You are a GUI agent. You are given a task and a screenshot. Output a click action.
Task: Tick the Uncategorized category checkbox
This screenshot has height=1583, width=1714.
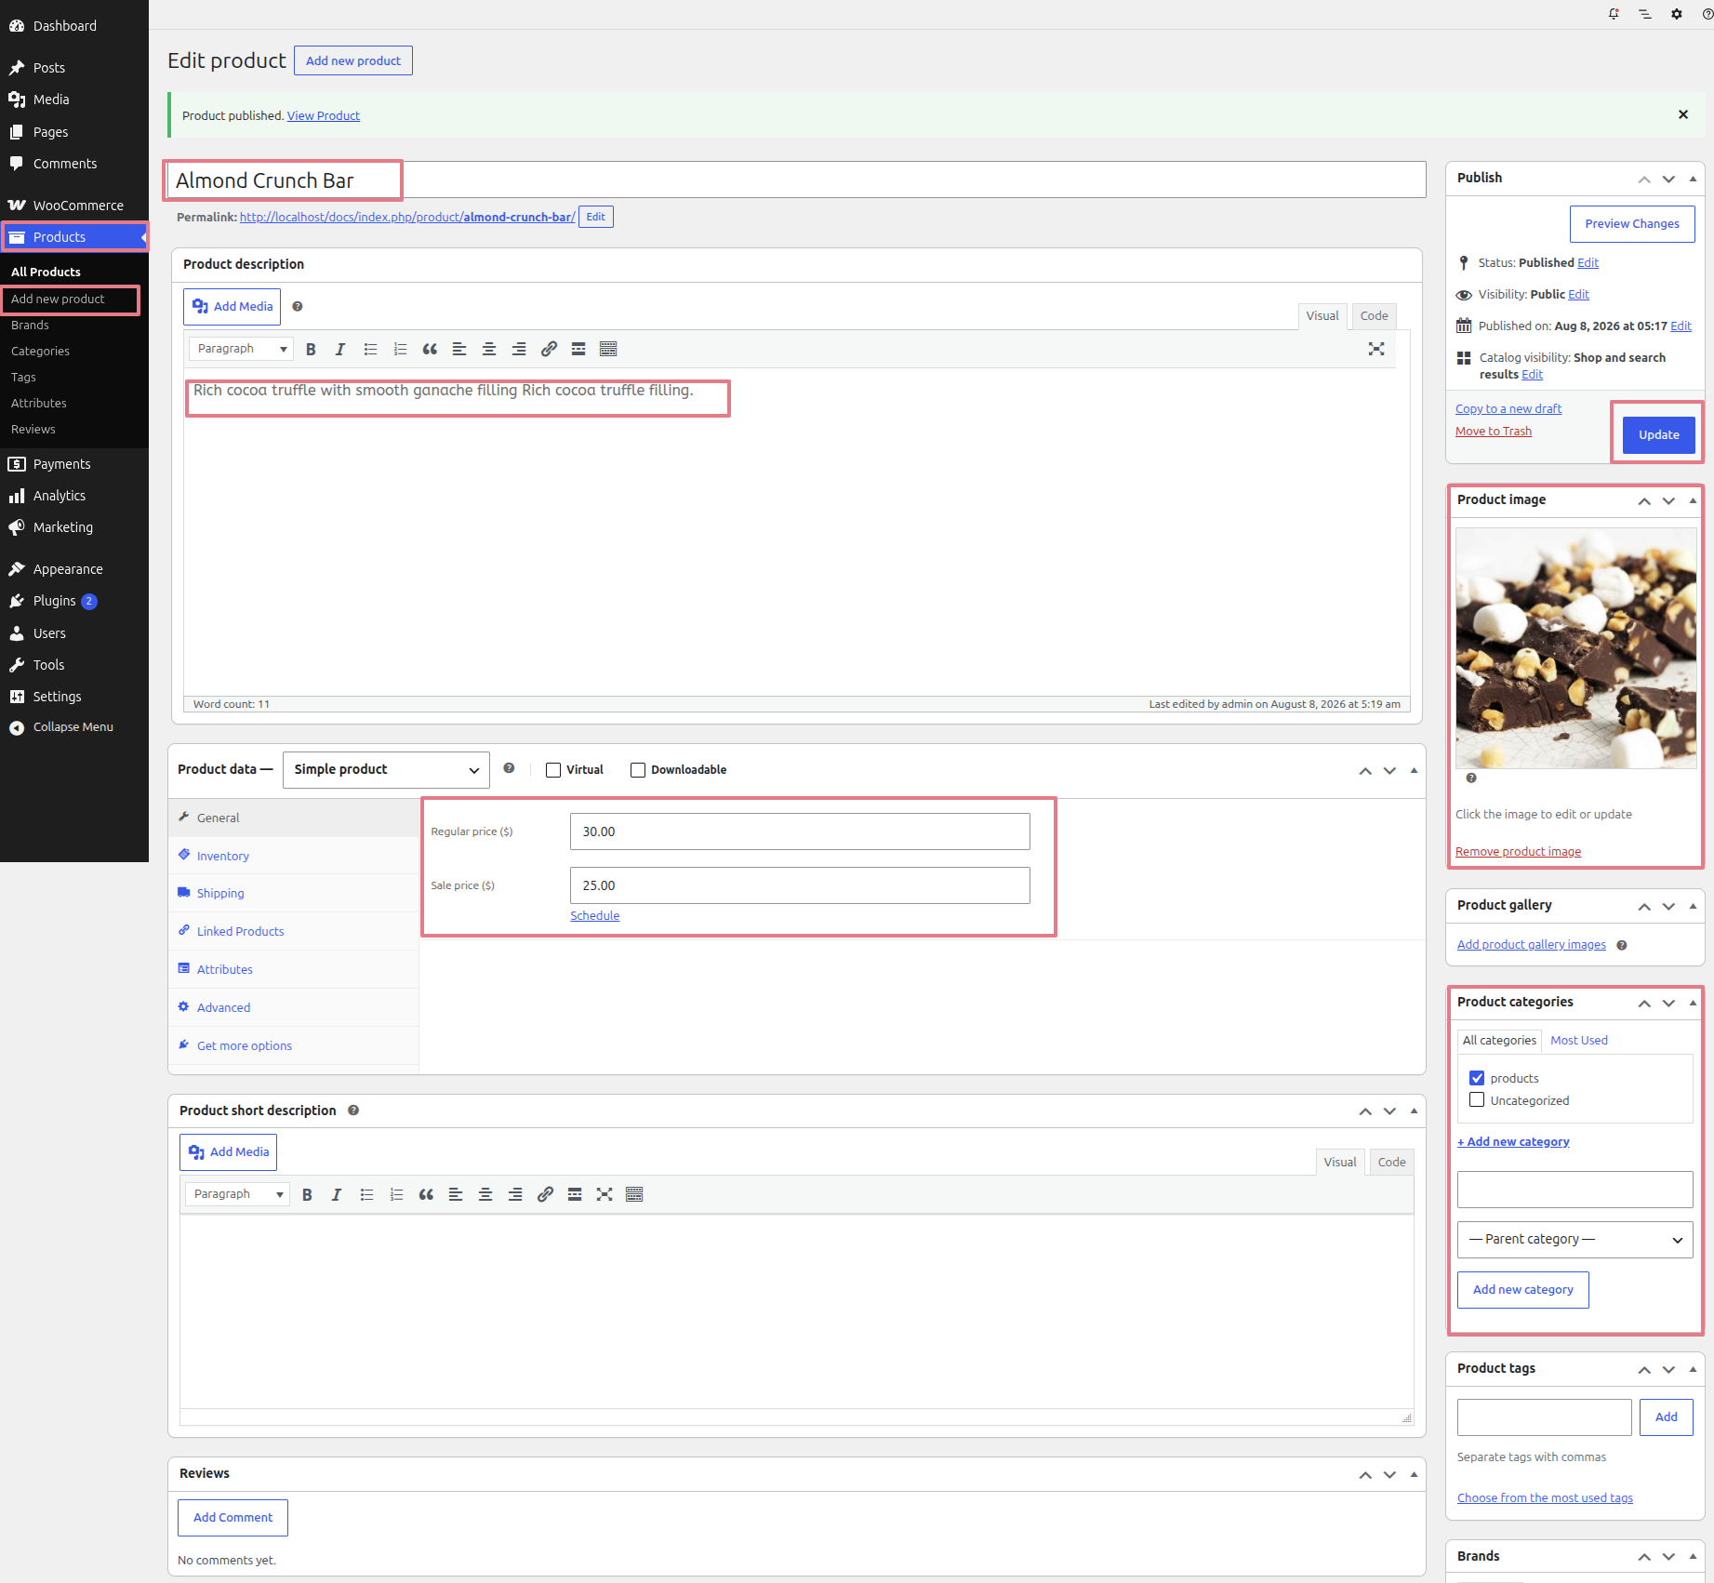[1477, 1100]
